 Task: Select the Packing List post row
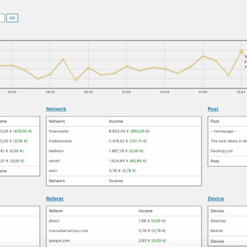click(227, 151)
